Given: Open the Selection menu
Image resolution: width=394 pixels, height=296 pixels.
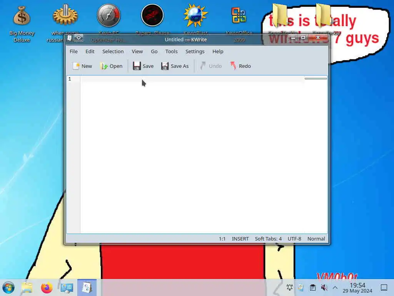Looking at the screenshot, I should [x=113, y=51].
